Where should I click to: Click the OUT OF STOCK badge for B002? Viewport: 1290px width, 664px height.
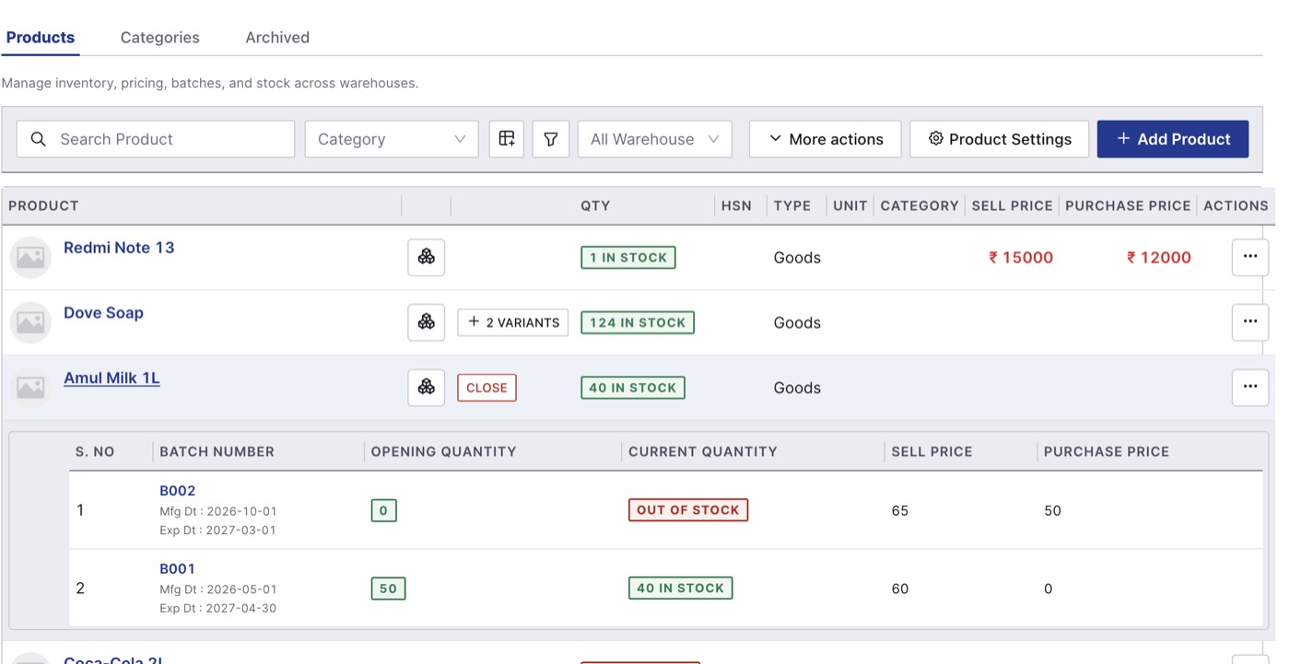[x=688, y=510]
